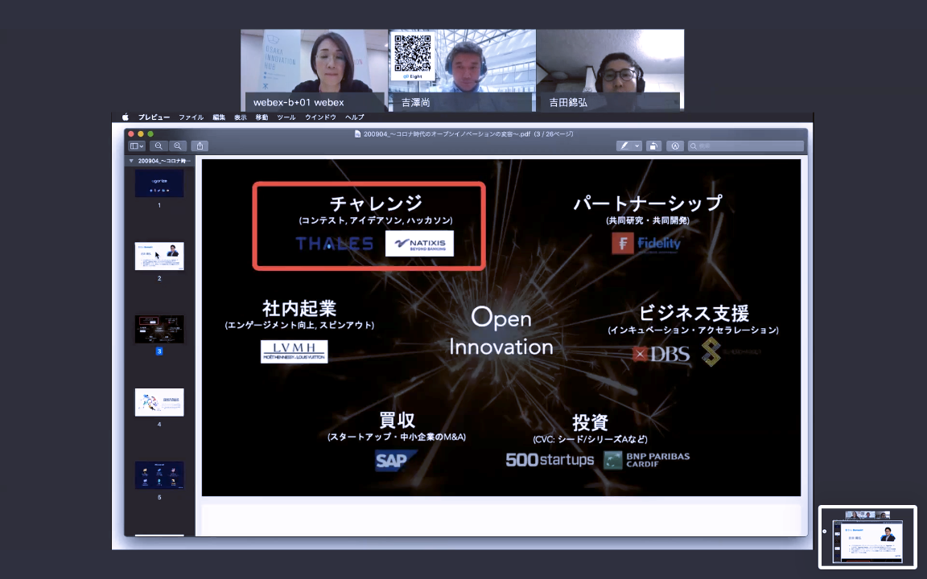The image size is (927, 579).
Task: Click the rotate page icon
Action: pos(653,146)
